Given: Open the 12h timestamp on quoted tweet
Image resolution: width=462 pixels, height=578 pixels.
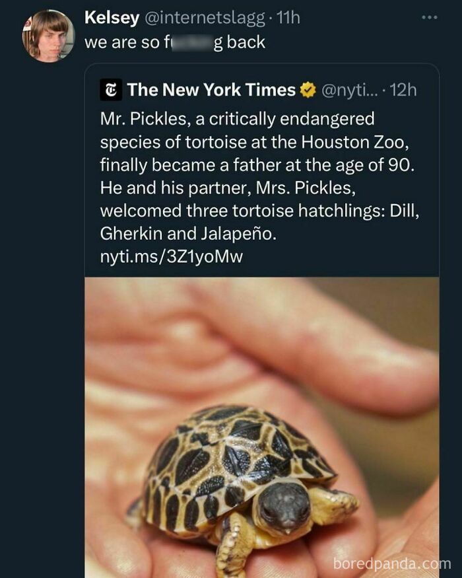Looking at the screenshot, I should (403, 90).
